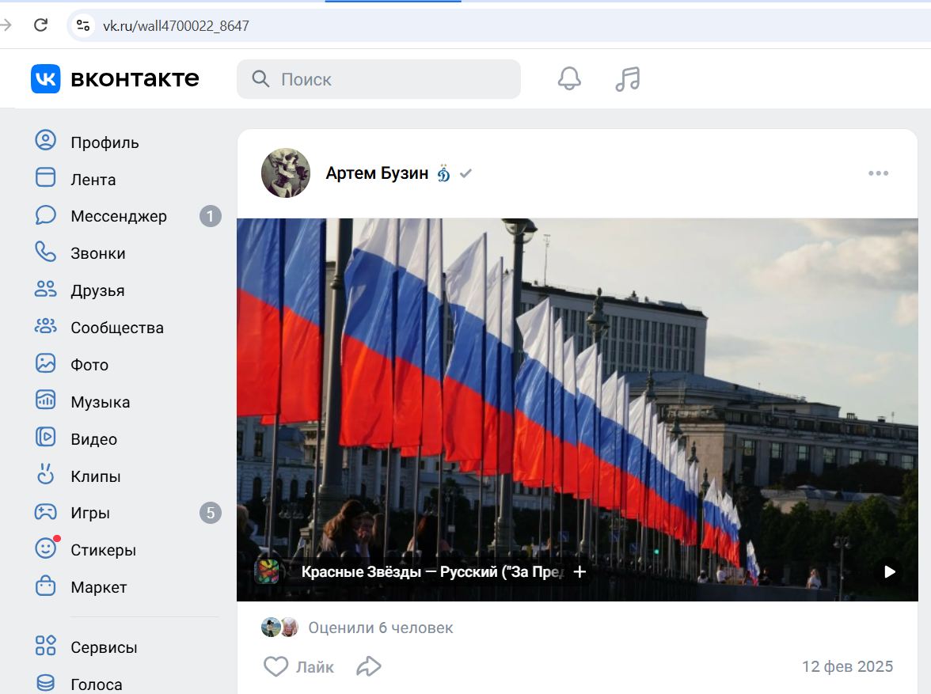Open Профиль menu item
Viewport: 931px width, 694px height.
[104, 142]
